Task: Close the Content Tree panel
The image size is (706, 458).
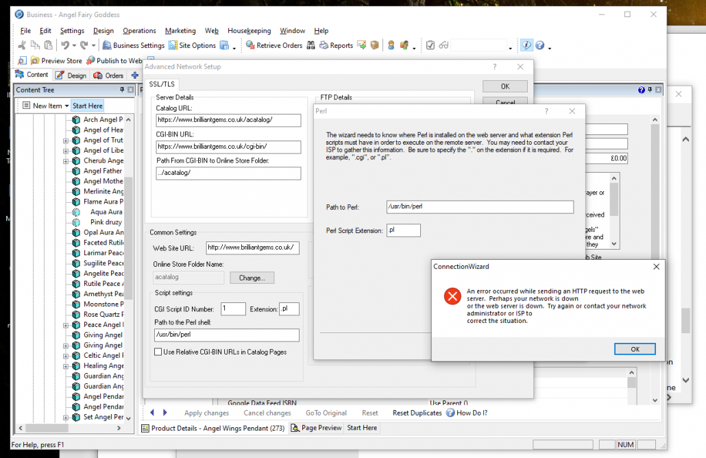Action: 130,90
